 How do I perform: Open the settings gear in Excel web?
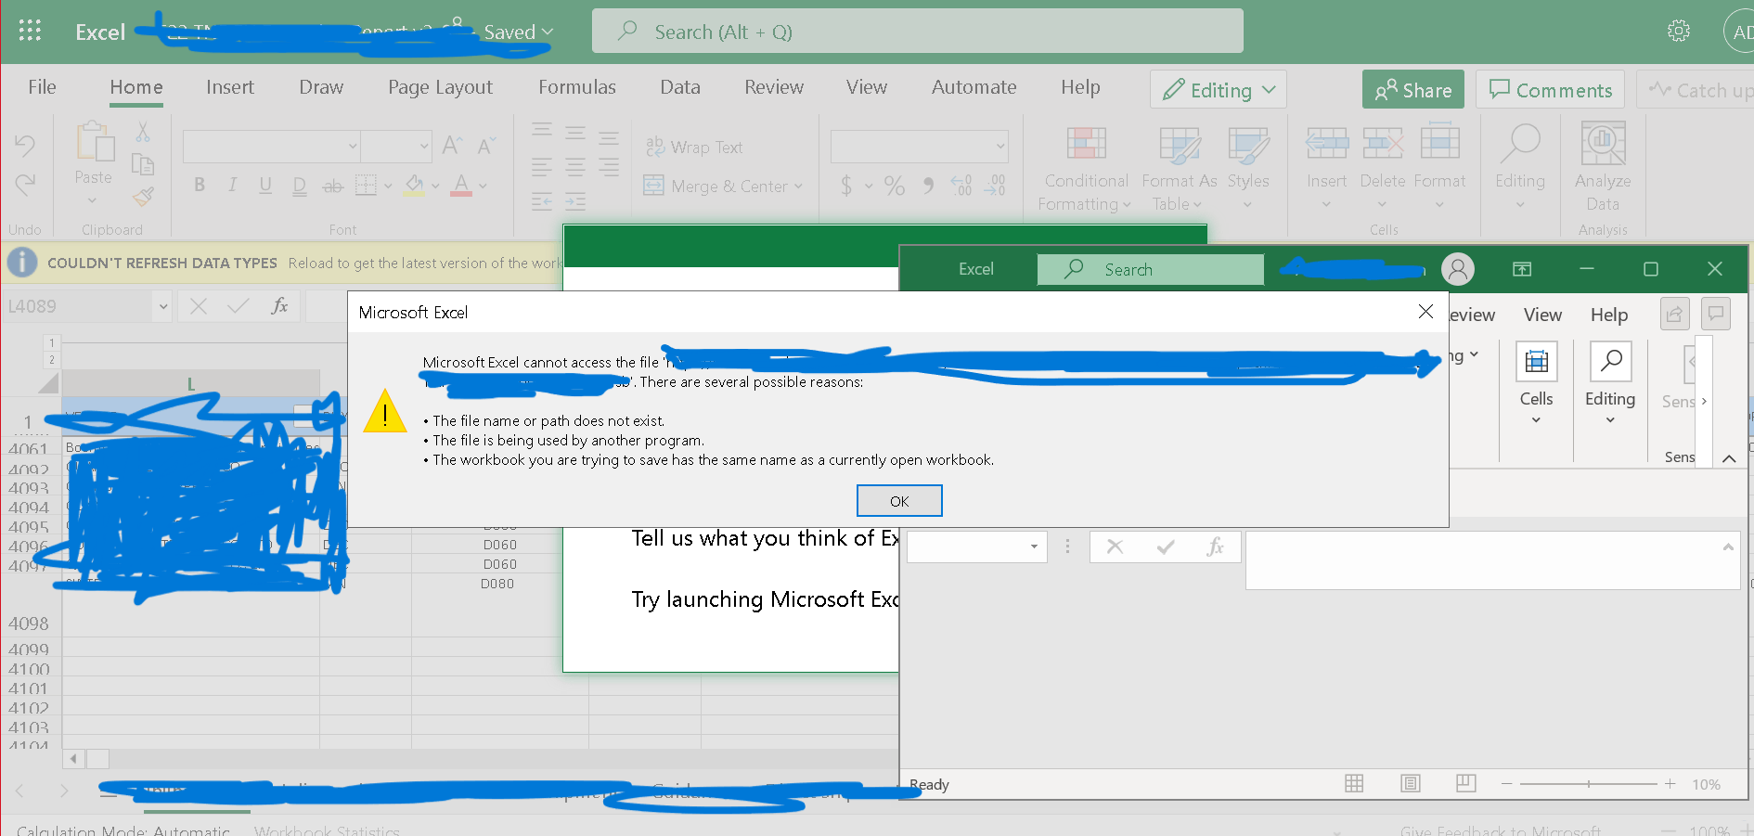(x=1678, y=32)
